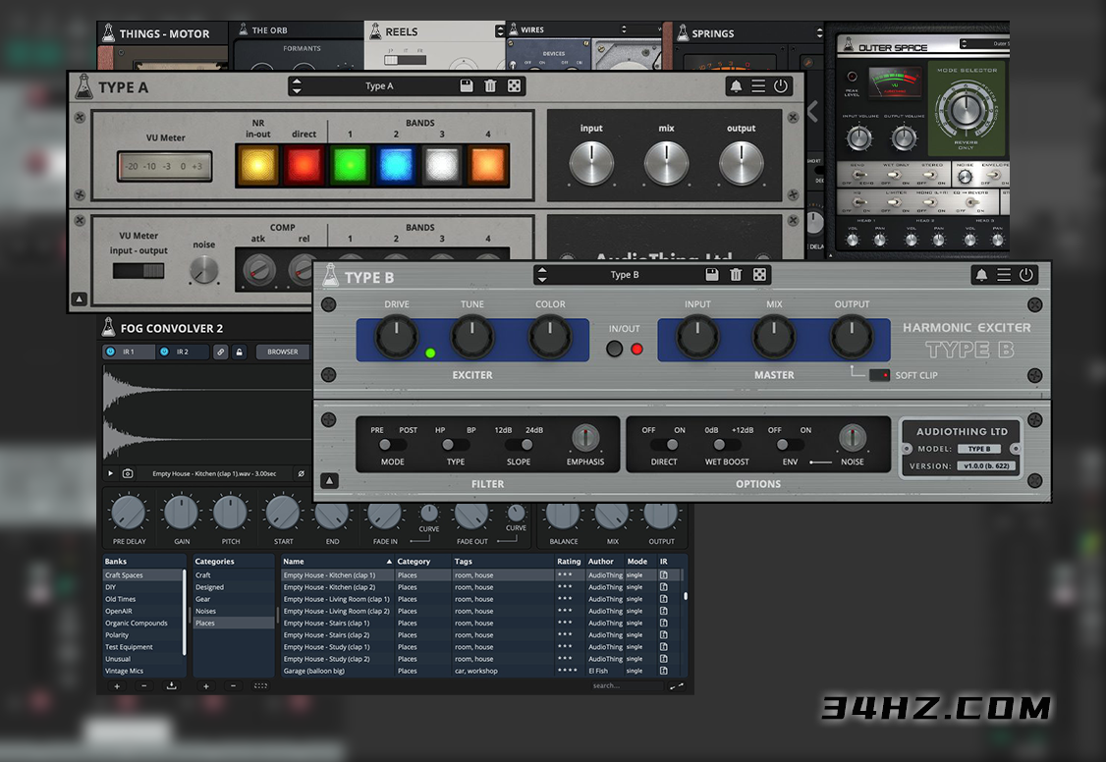The image size is (1106, 762).
Task: Save the Type A preset with floppy icon
Action: [x=467, y=86]
